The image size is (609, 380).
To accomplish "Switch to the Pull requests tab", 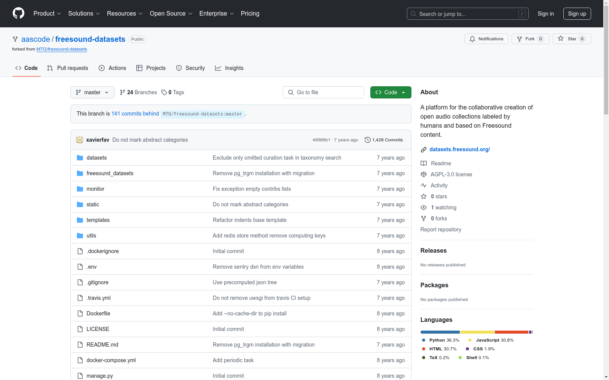I will pos(67,68).
